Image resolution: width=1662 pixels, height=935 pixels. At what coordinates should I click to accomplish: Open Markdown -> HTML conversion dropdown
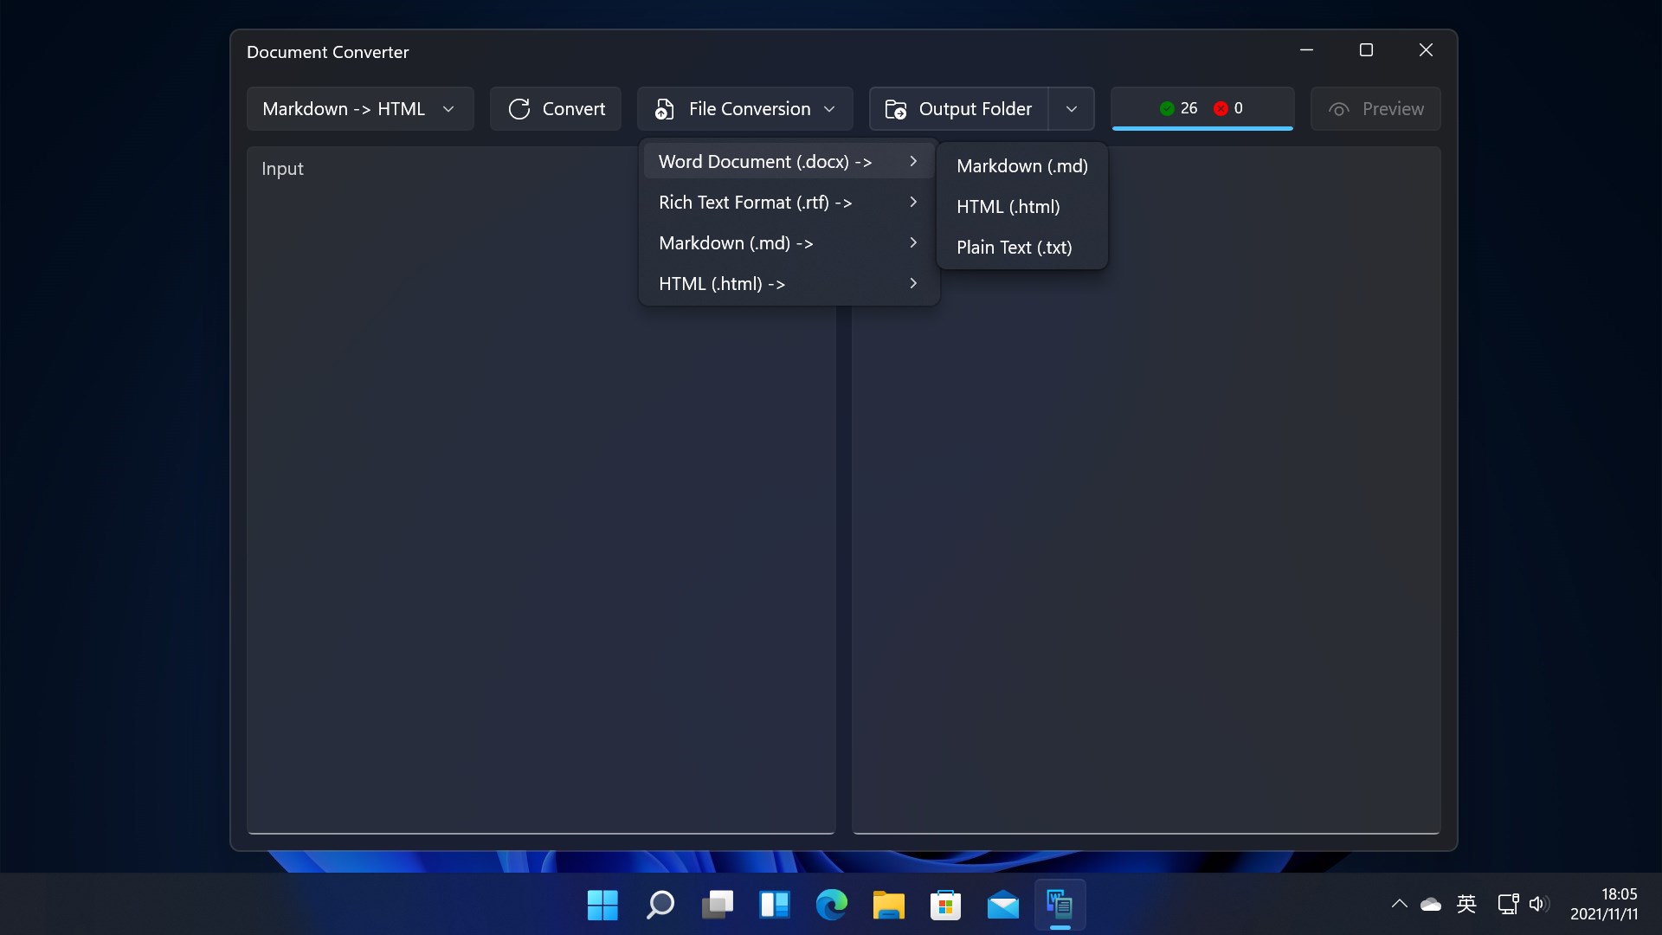point(359,109)
